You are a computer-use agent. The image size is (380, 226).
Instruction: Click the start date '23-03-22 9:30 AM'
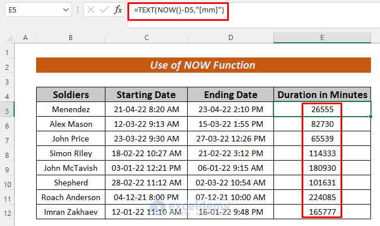[x=147, y=139]
